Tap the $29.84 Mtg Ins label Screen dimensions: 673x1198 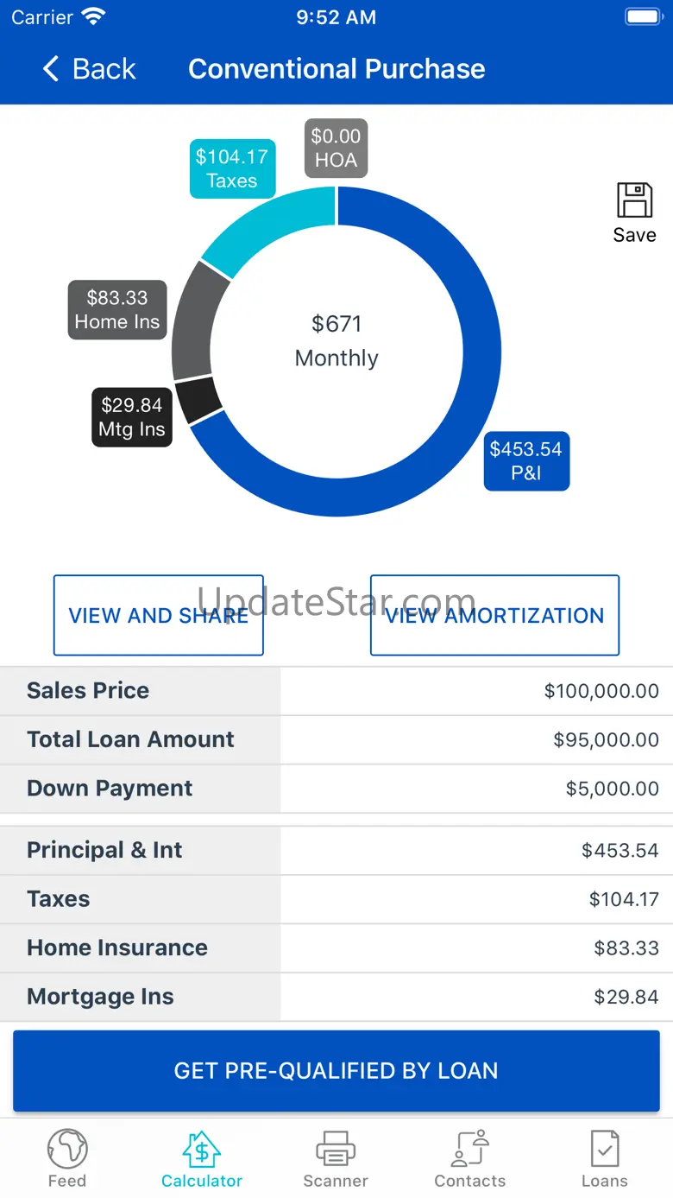point(132,417)
